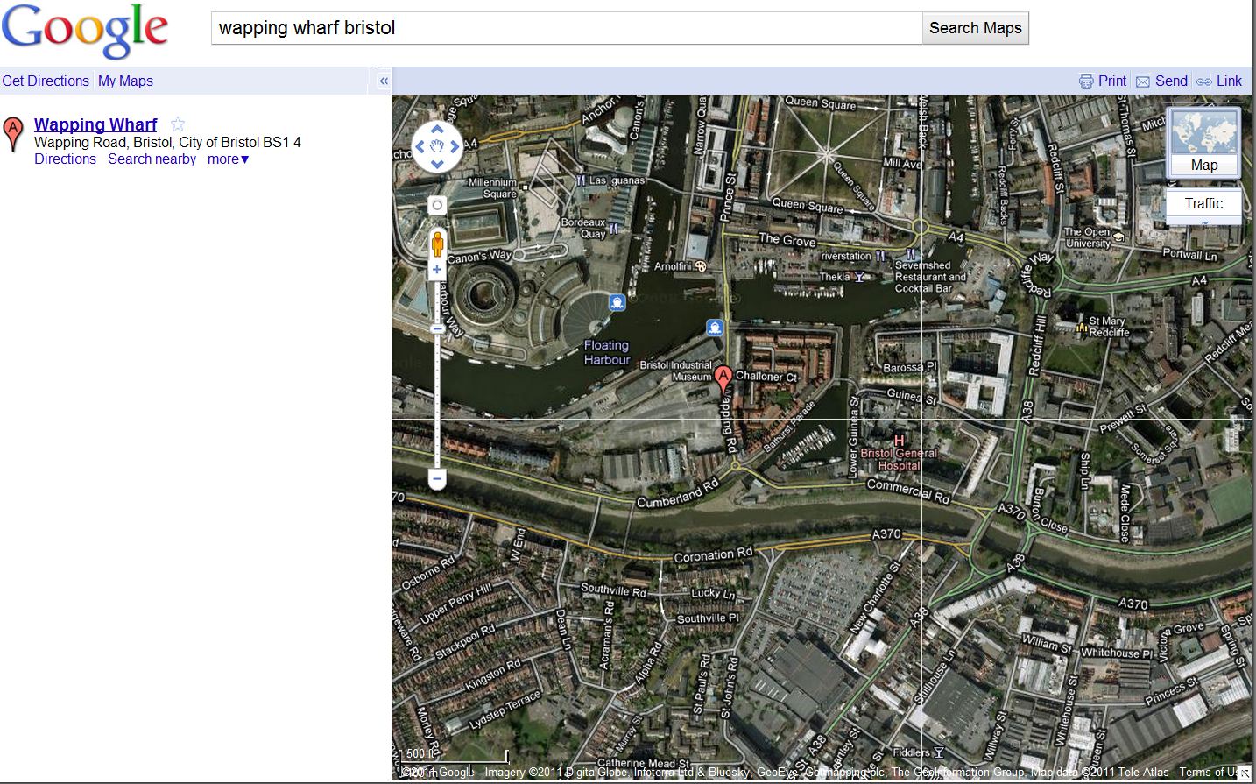1256x784 pixels.
Task: Click the Bordeaux Quay restaurant icon
Action: point(613,229)
